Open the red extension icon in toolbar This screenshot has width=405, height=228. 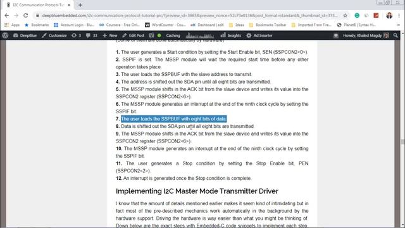[x=376, y=15]
